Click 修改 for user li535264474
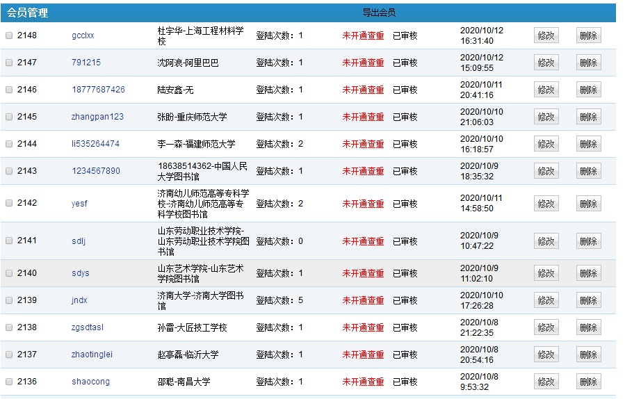Image resolution: width=625 pixels, height=399 pixels. [546, 144]
